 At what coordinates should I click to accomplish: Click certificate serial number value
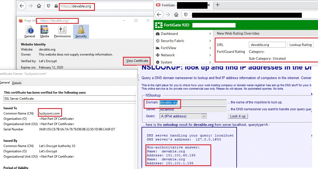[77, 129]
